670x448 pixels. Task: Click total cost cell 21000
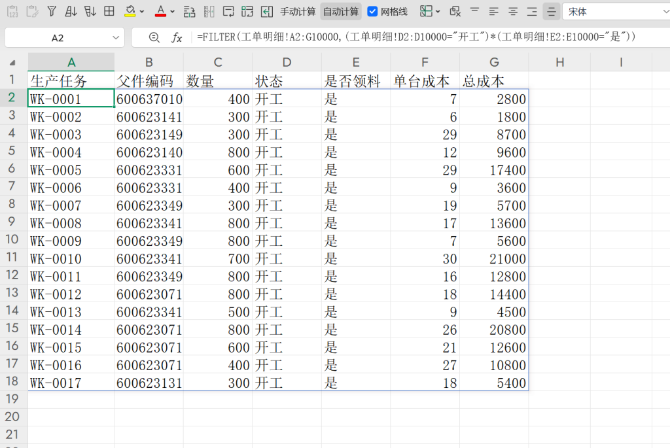pyautogui.click(x=494, y=258)
